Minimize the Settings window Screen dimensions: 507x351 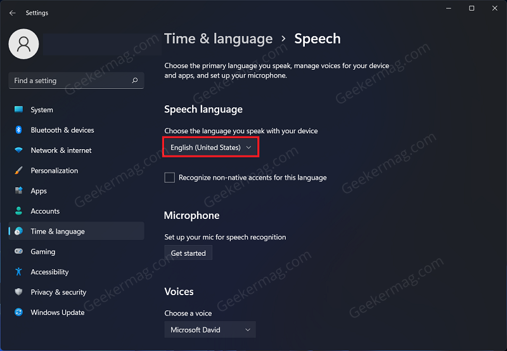tap(449, 8)
